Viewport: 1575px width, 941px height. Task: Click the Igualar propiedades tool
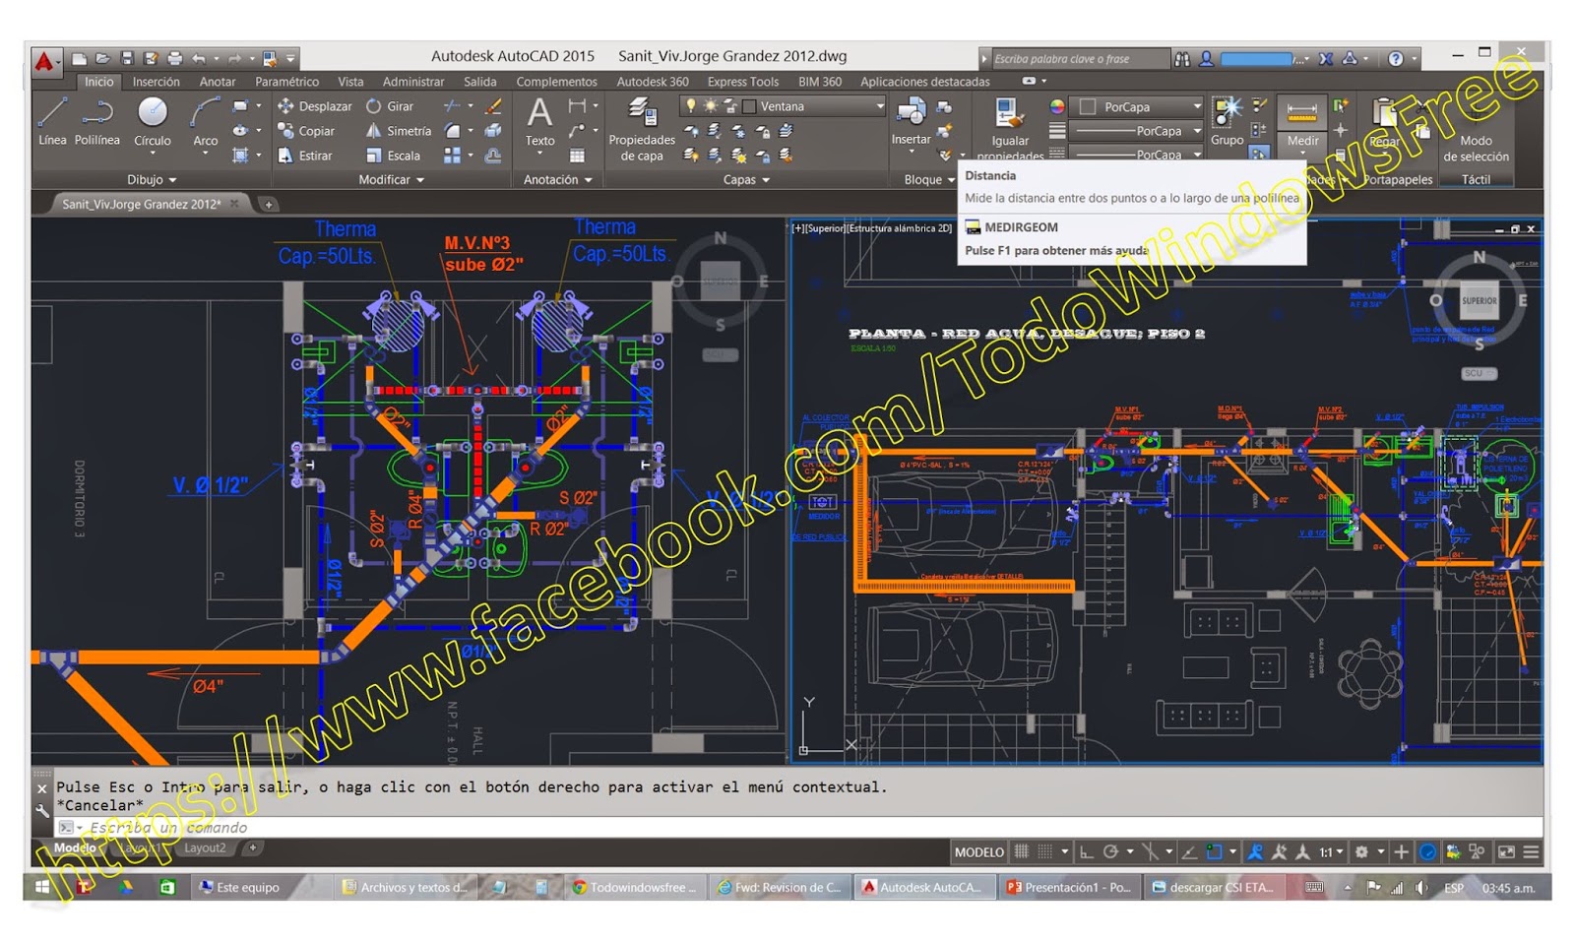tap(1010, 130)
